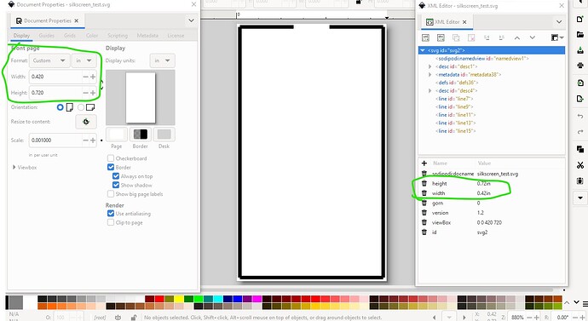Image resolution: width=588 pixels, height=321 pixels.
Task: Toggle the Show shadow checkbox
Action: tap(116, 185)
